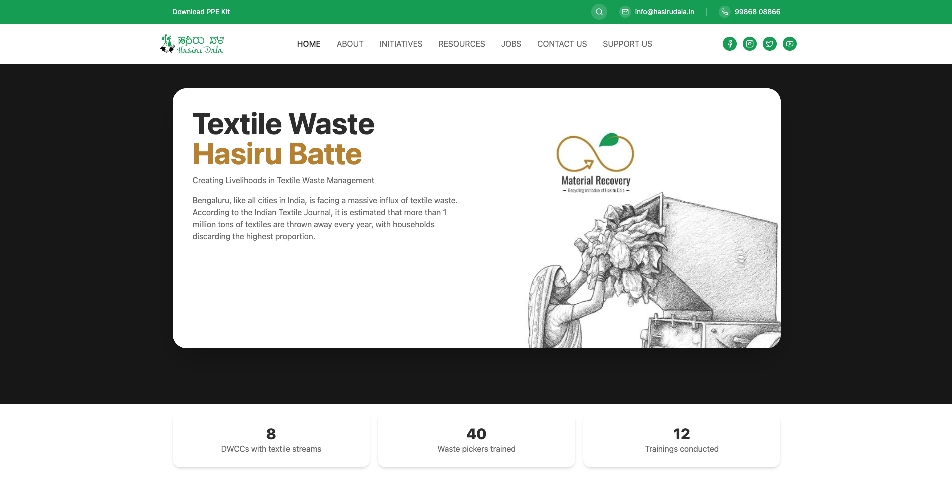Click the 12 Trainings conducted card

click(x=682, y=440)
